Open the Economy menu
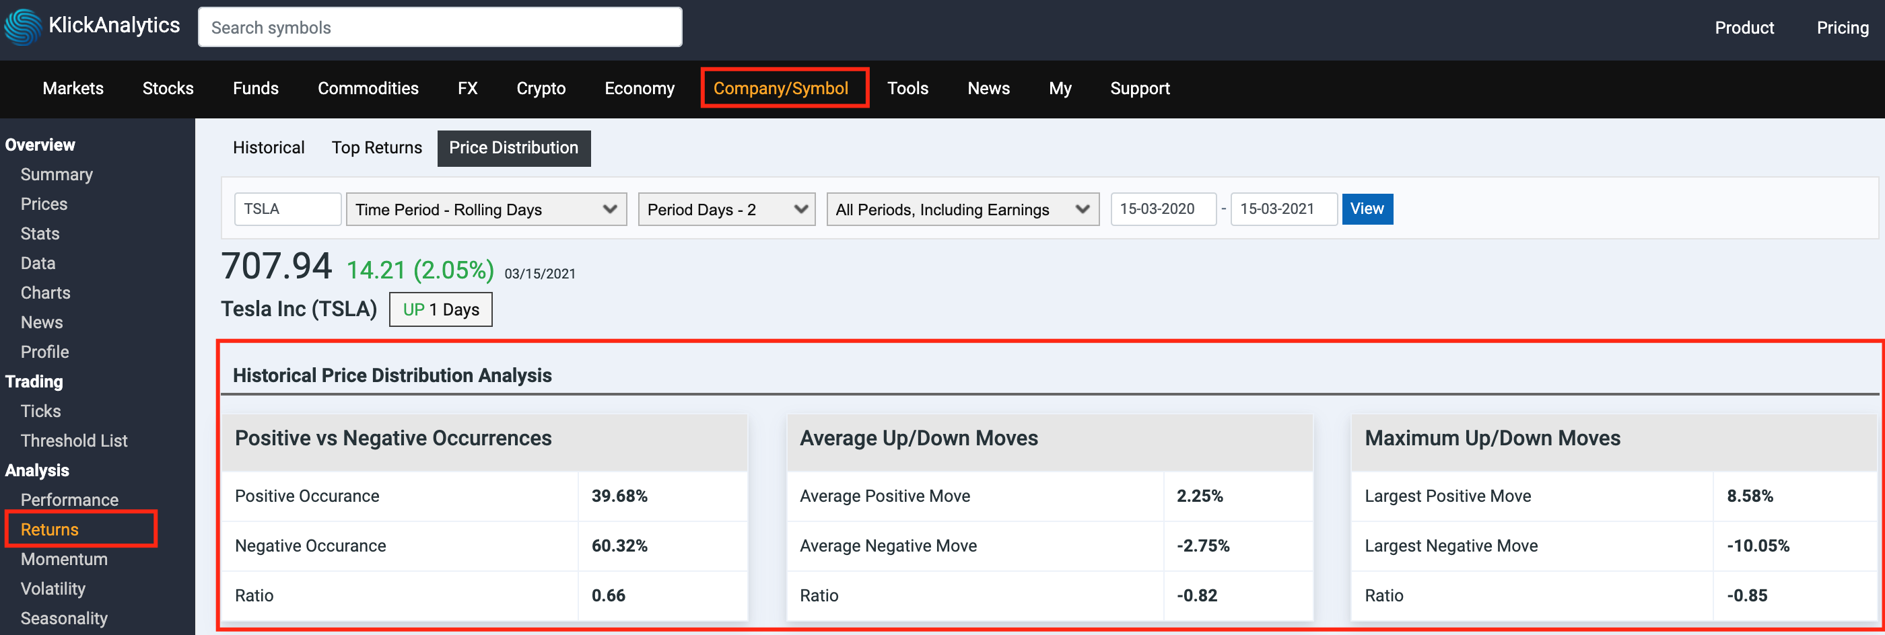The height and width of the screenshot is (635, 1885). (x=640, y=89)
